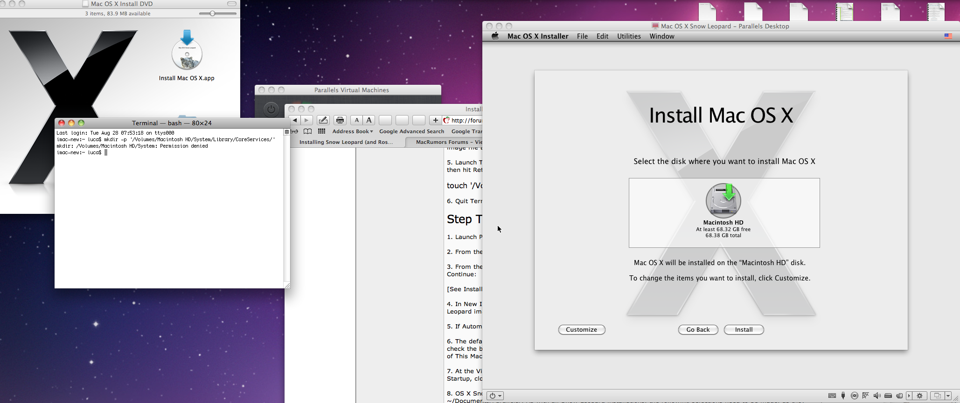Click the pencil AutoFill icon in Safari toolbar
This screenshot has width=960, height=403.
(323, 120)
